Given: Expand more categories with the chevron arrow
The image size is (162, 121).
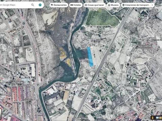Looking at the screenshot, I should coord(152,5).
